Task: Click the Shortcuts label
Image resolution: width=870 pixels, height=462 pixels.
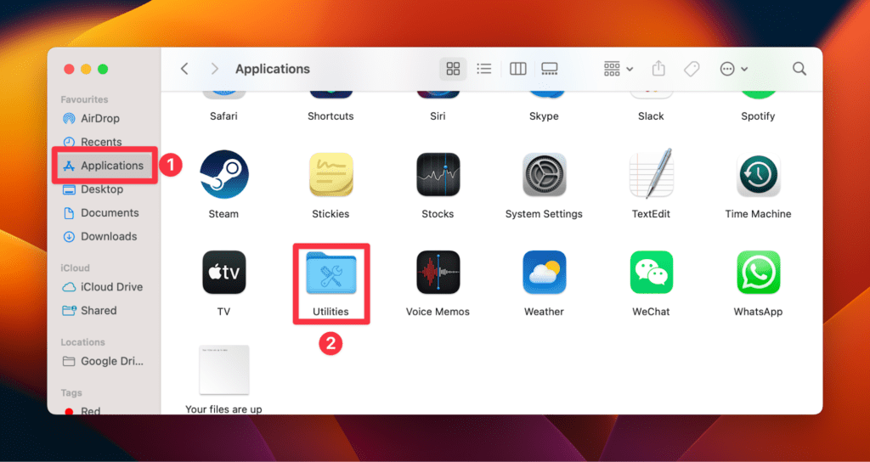Action: [330, 116]
